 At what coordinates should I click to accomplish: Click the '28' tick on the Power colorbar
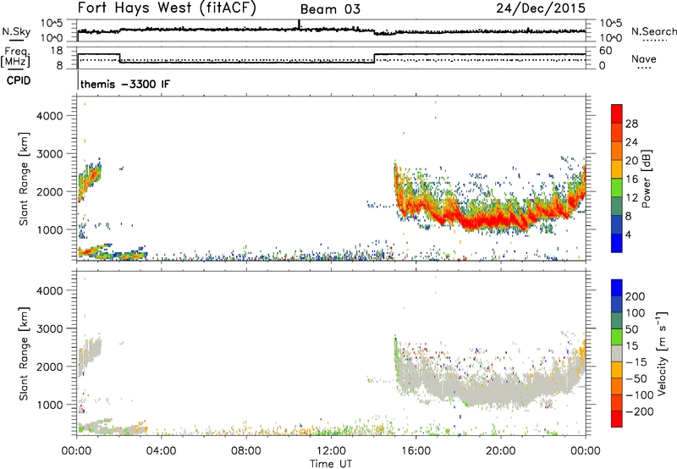tap(631, 124)
